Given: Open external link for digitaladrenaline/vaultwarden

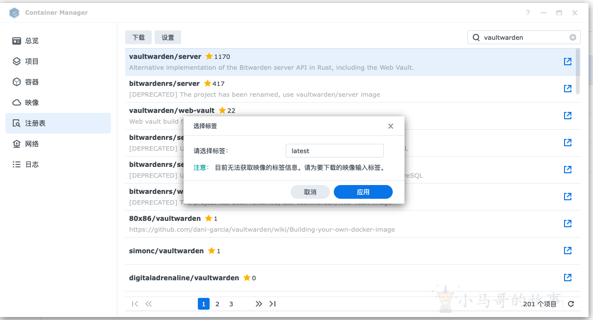Looking at the screenshot, I should [567, 277].
